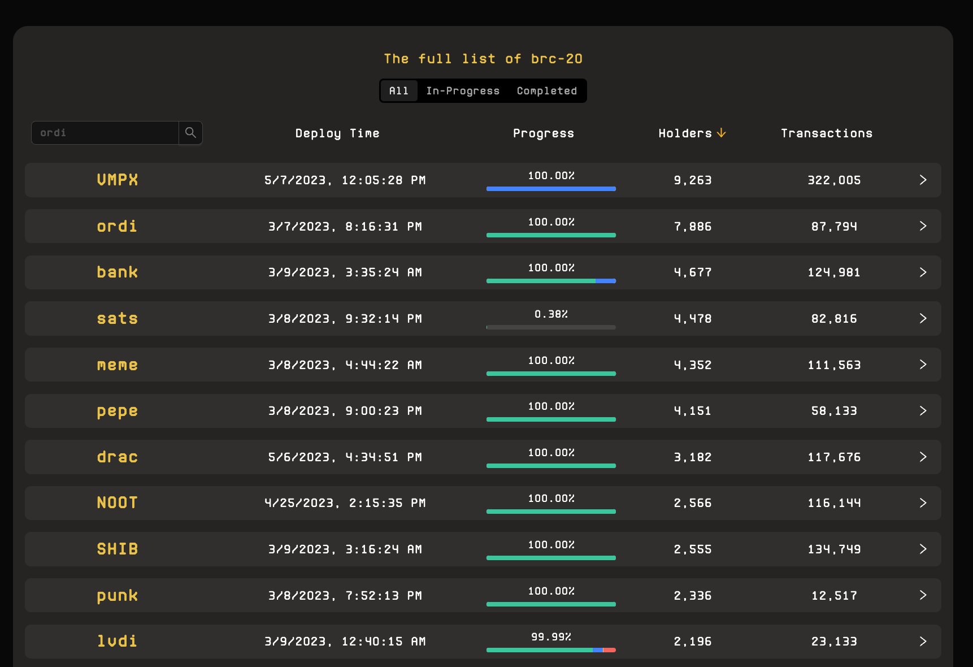Open the SHIB token link
The width and height of the screenshot is (973, 667).
[118, 549]
